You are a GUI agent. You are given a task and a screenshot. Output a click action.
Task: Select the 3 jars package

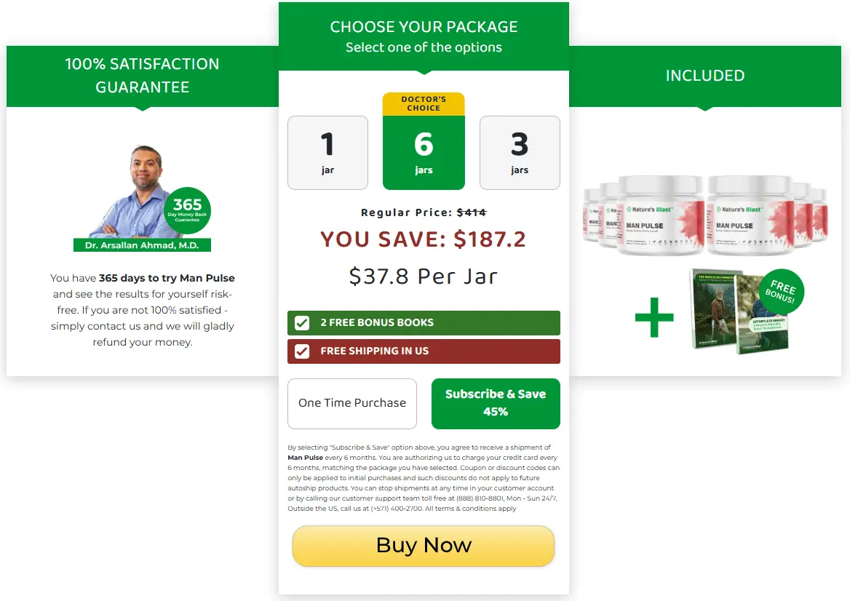pos(520,153)
